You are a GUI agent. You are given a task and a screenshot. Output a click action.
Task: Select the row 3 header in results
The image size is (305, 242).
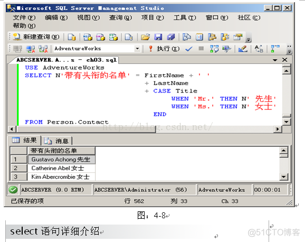[18, 176]
